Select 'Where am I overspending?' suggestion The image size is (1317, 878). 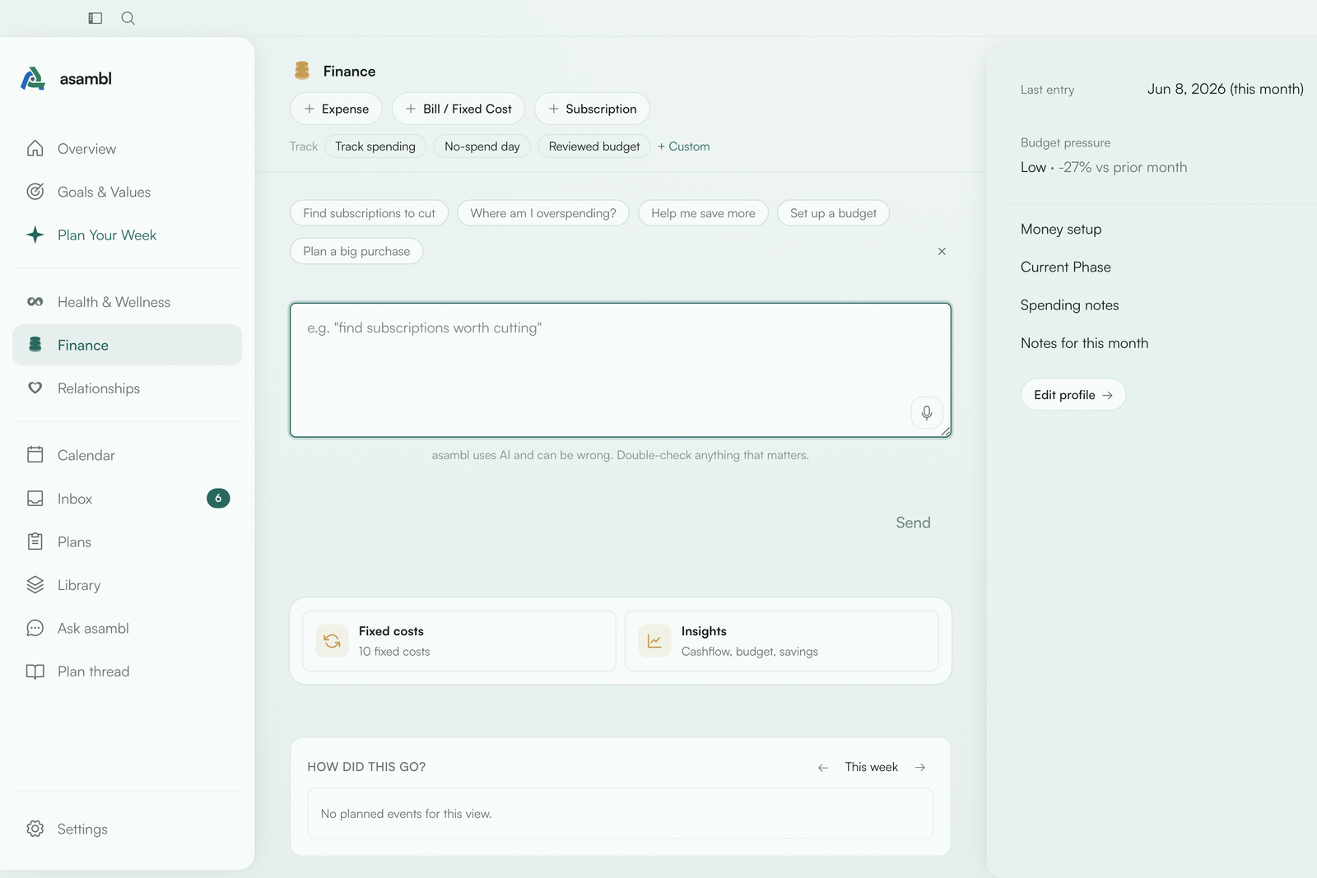[543, 213]
